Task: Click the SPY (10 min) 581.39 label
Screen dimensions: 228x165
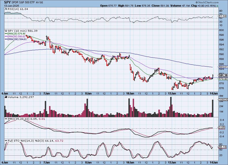Action: (x=23, y=31)
